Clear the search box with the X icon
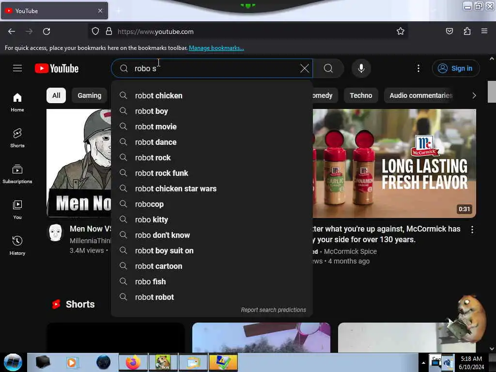The image size is (496, 372). pyautogui.click(x=304, y=68)
